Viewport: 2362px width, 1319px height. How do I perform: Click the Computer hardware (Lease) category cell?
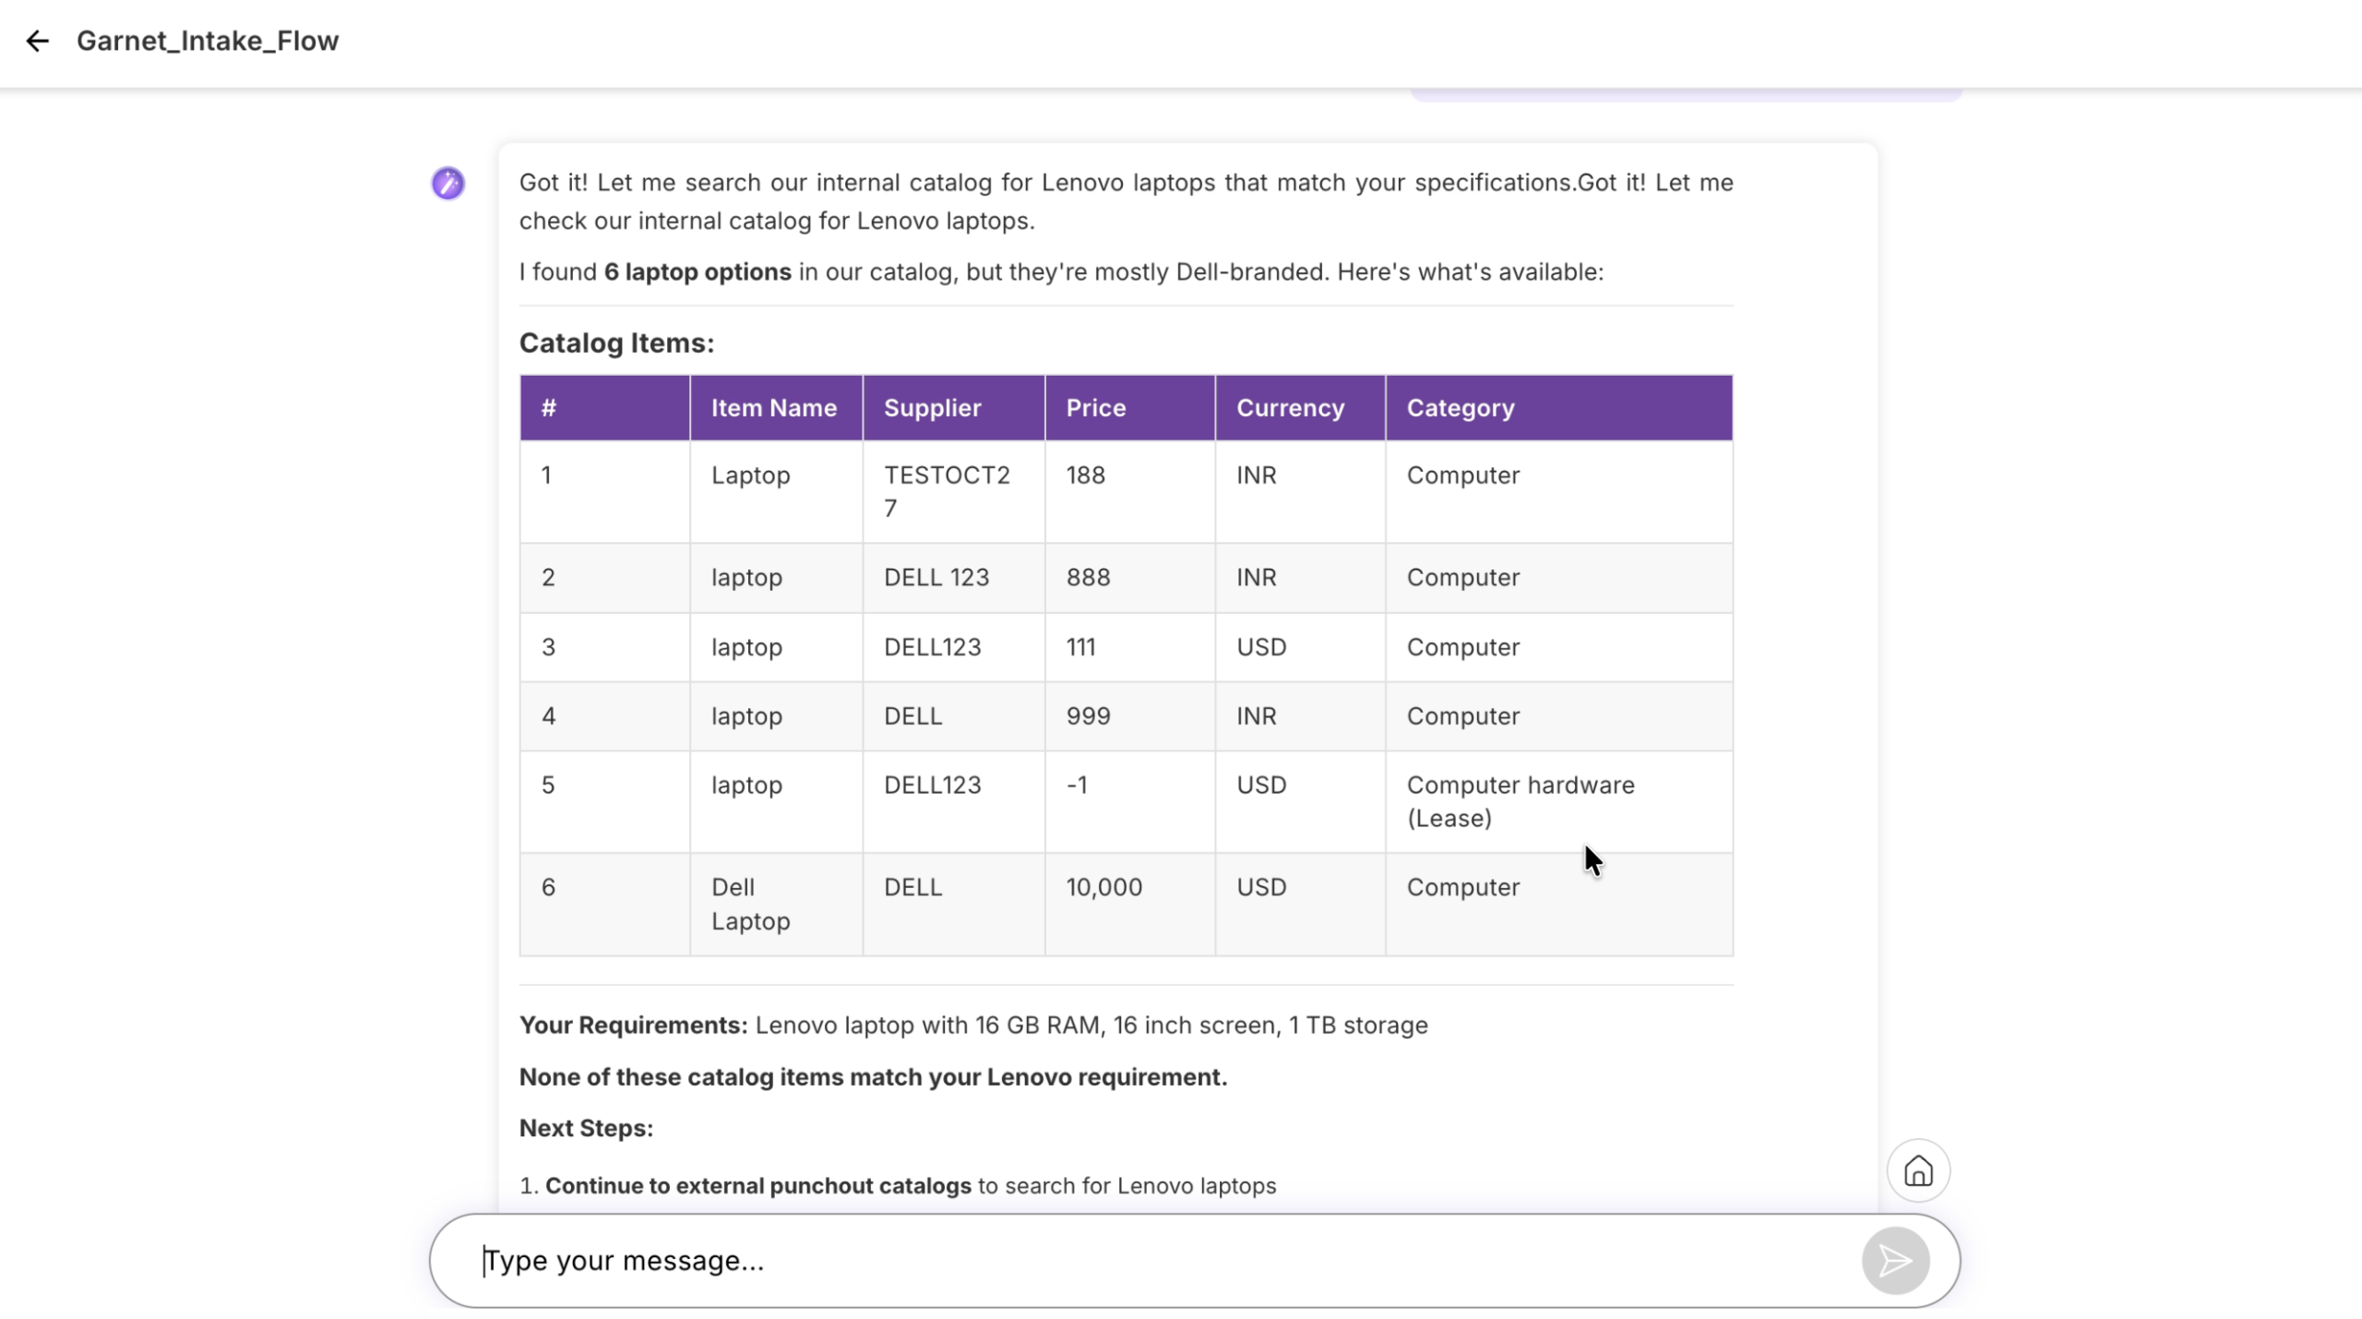(1520, 801)
